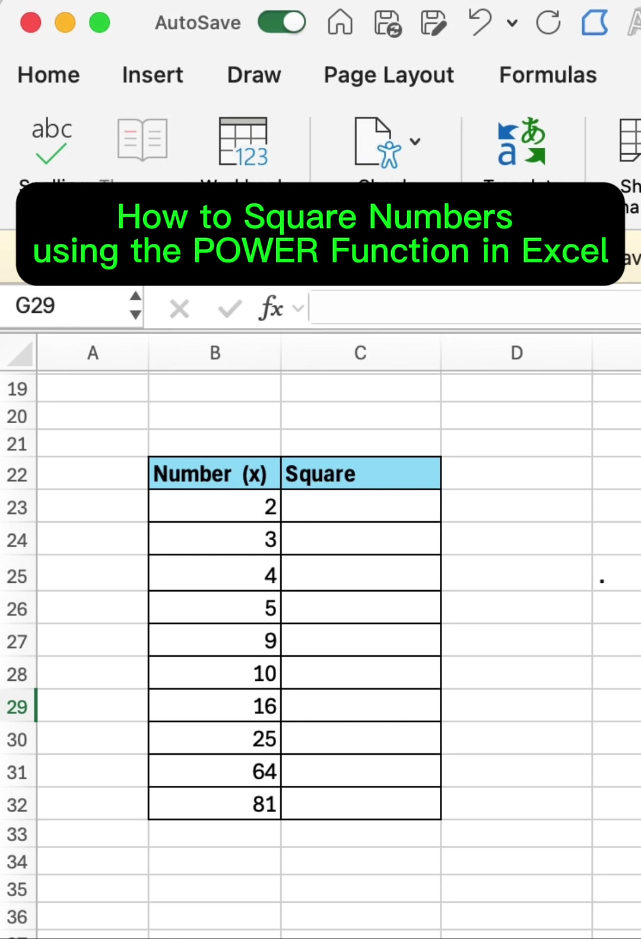Click the Workbook Statistics 123 icon
Viewport: 641px width, 939px height.
point(243,141)
